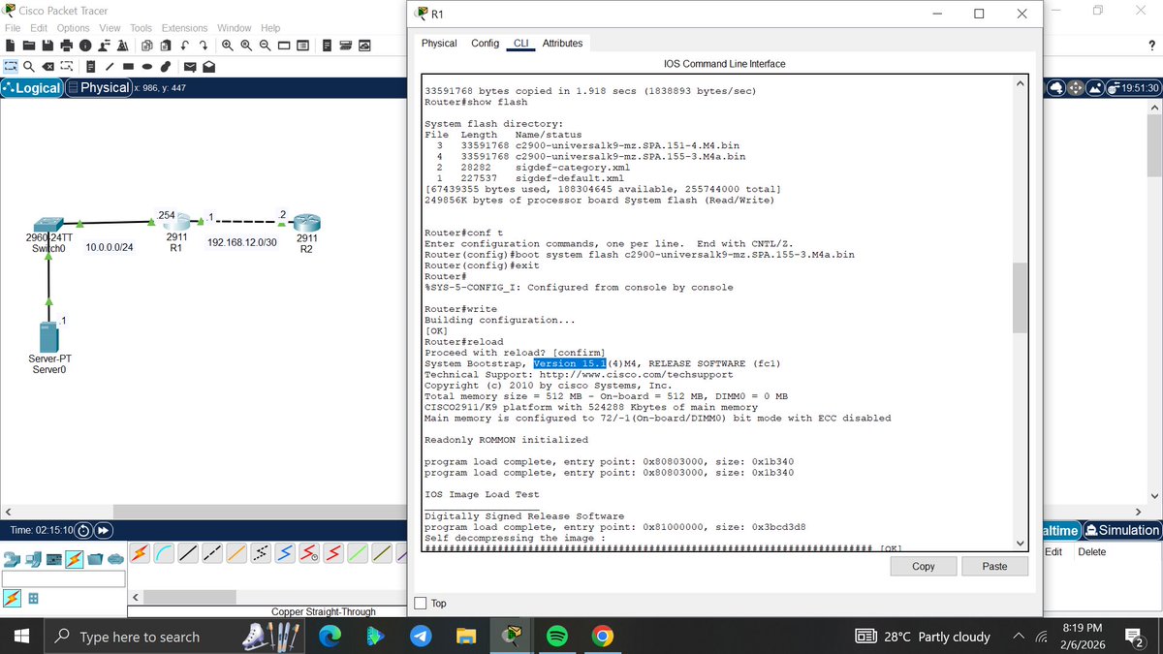Click the Edit button in the PDU panel

point(1053,552)
